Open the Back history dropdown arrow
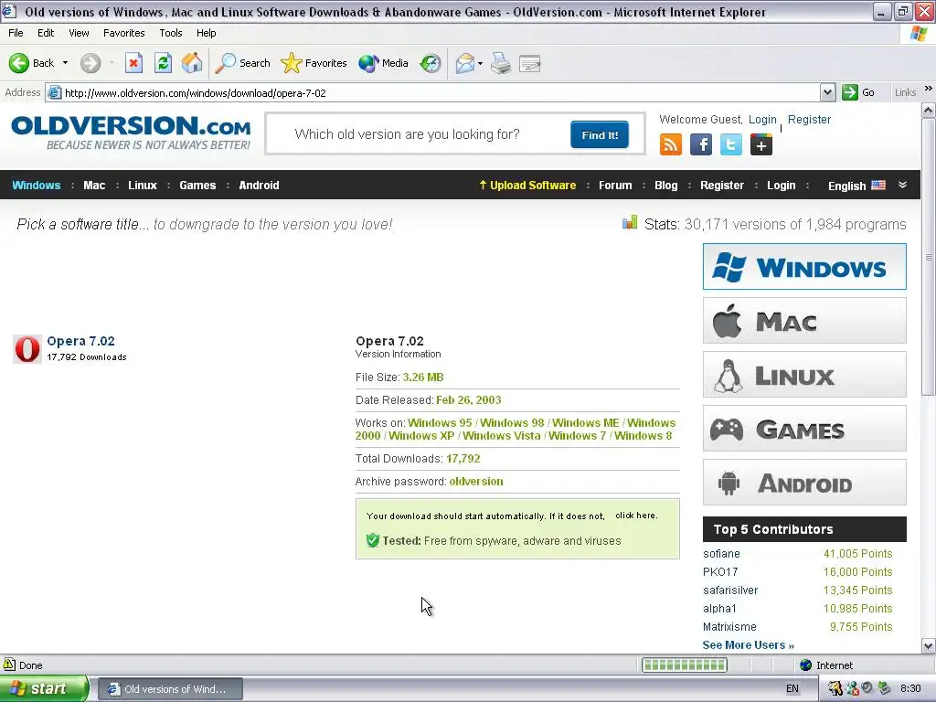The image size is (936, 702). 65,63
